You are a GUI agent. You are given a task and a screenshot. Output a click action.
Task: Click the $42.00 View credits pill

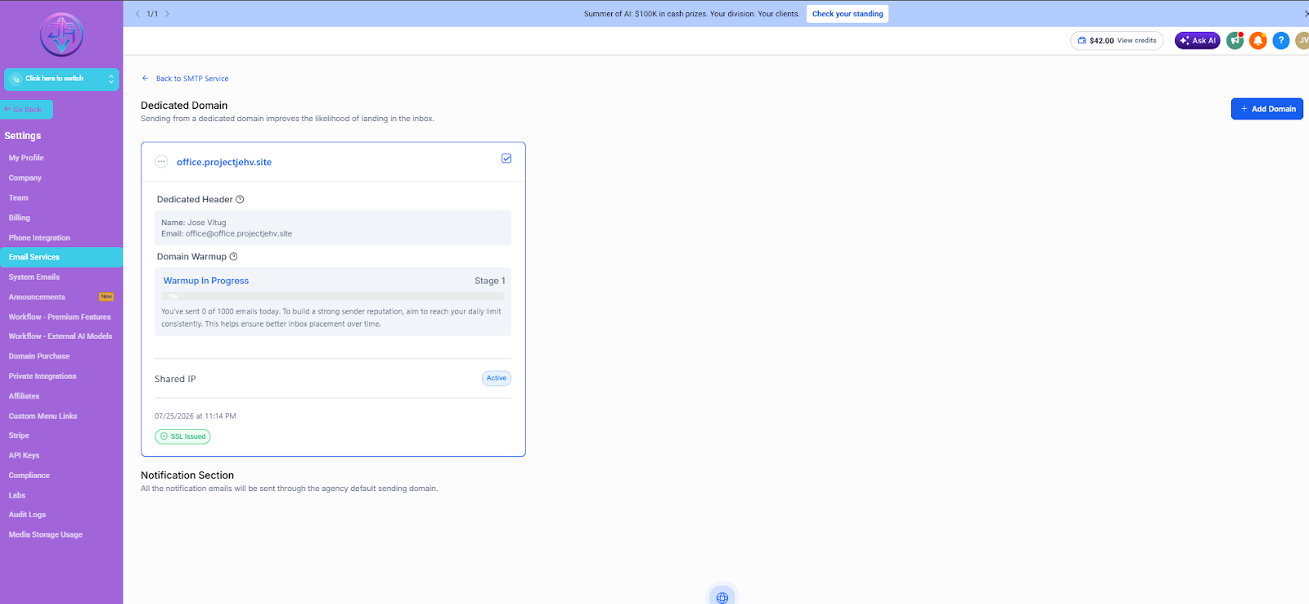(x=1117, y=40)
